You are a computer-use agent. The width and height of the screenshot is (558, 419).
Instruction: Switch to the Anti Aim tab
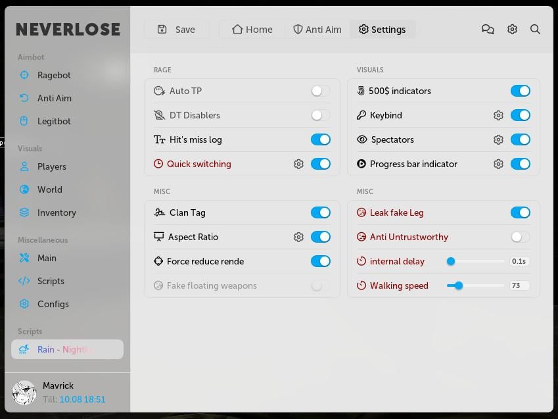[317, 29]
